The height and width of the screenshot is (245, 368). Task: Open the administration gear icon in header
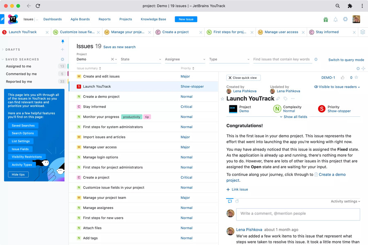pos(345,19)
